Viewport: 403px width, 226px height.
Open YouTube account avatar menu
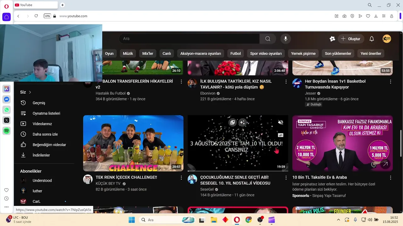[387, 39]
